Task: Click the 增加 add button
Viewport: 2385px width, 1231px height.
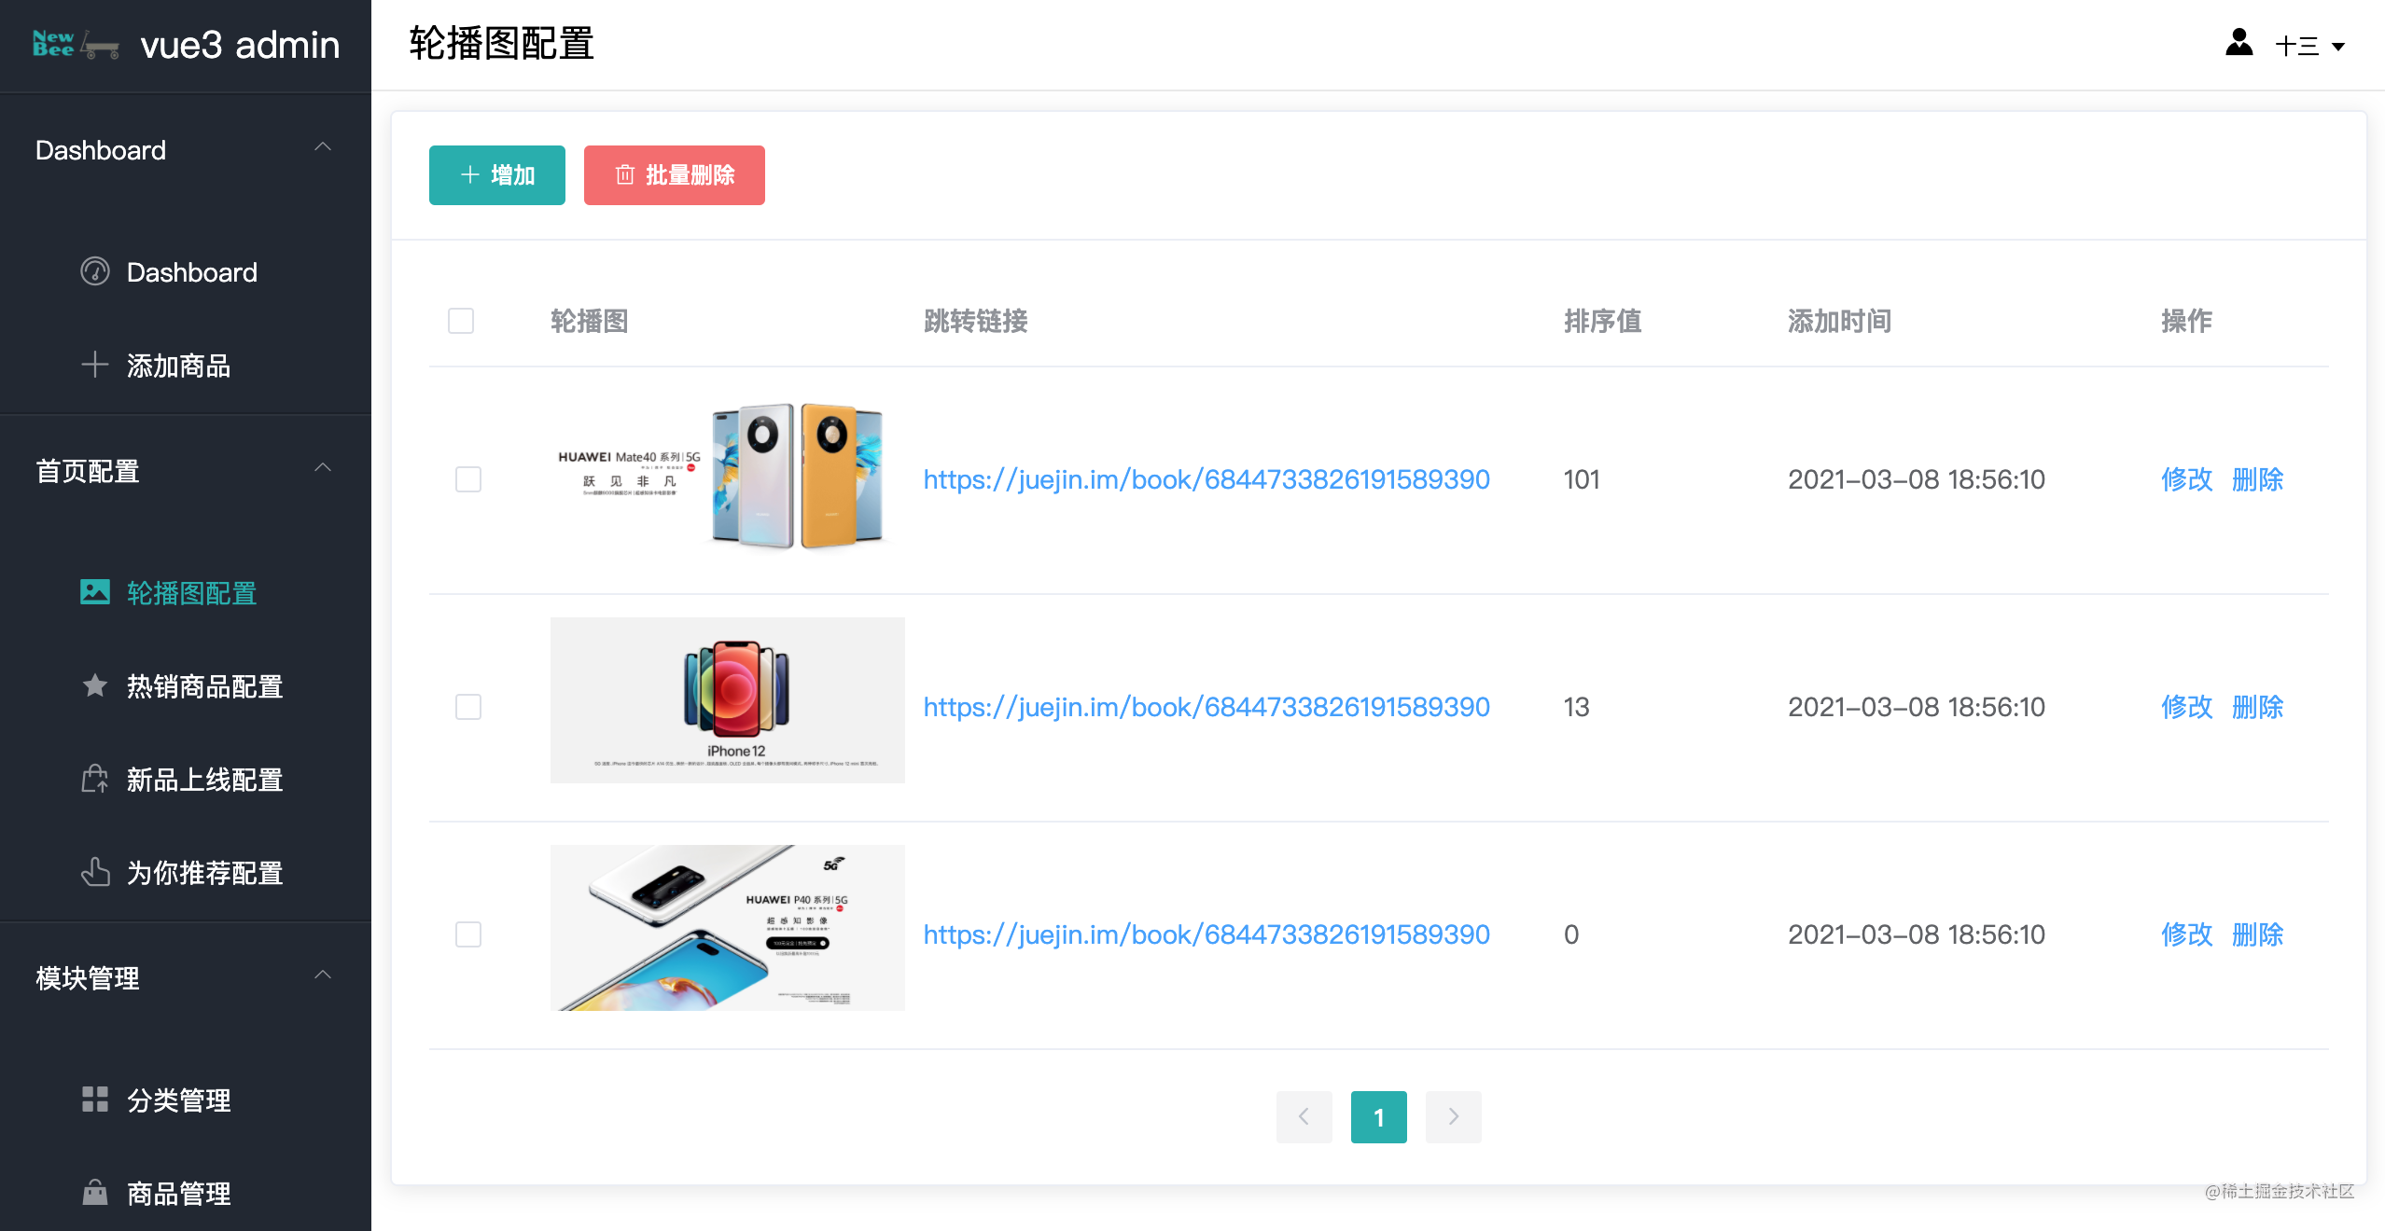Action: [497, 175]
